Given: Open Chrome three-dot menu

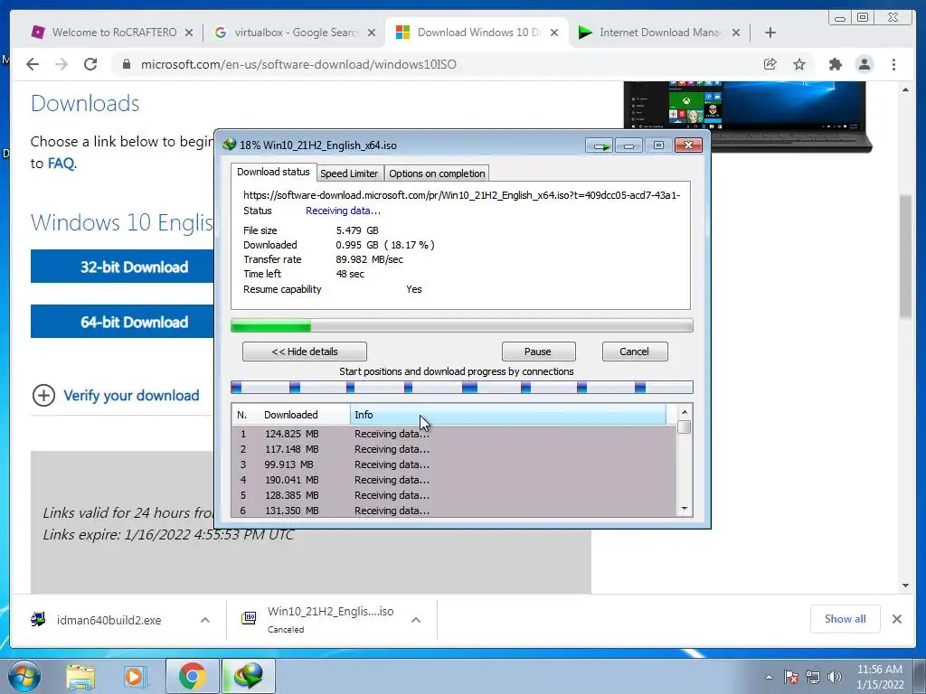Looking at the screenshot, I should pyautogui.click(x=894, y=64).
